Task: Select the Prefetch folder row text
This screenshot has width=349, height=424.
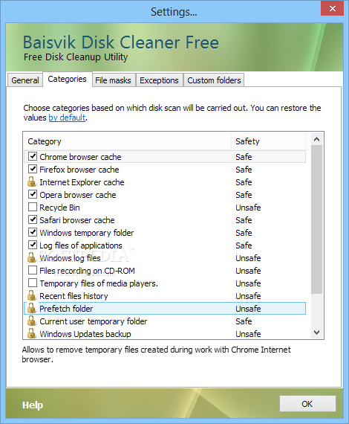Action: 66,309
